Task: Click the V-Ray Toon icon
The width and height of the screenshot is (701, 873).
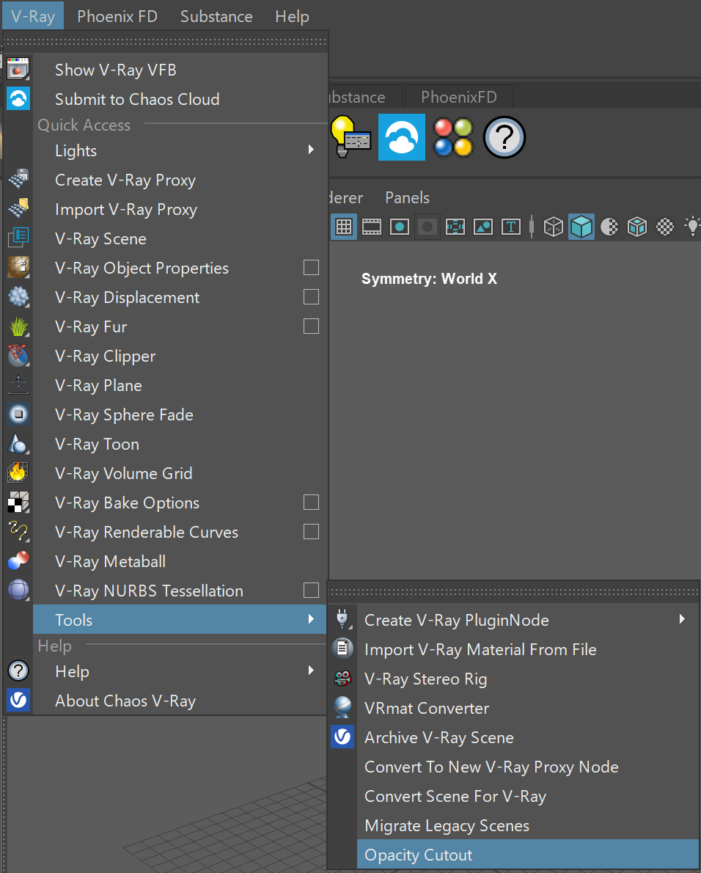Action: click(x=18, y=444)
